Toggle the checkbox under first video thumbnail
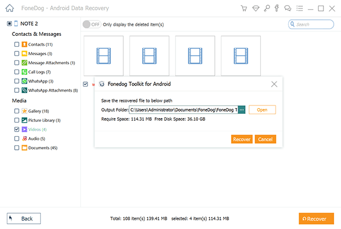Screen dimensions: 341x229 point(85,84)
